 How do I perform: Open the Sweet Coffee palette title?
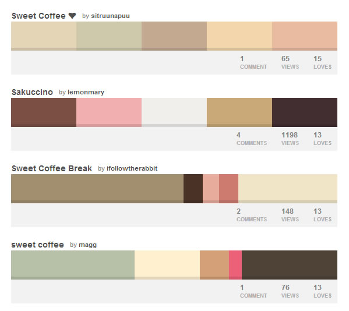pyautogui.click(x=38, y=16)
